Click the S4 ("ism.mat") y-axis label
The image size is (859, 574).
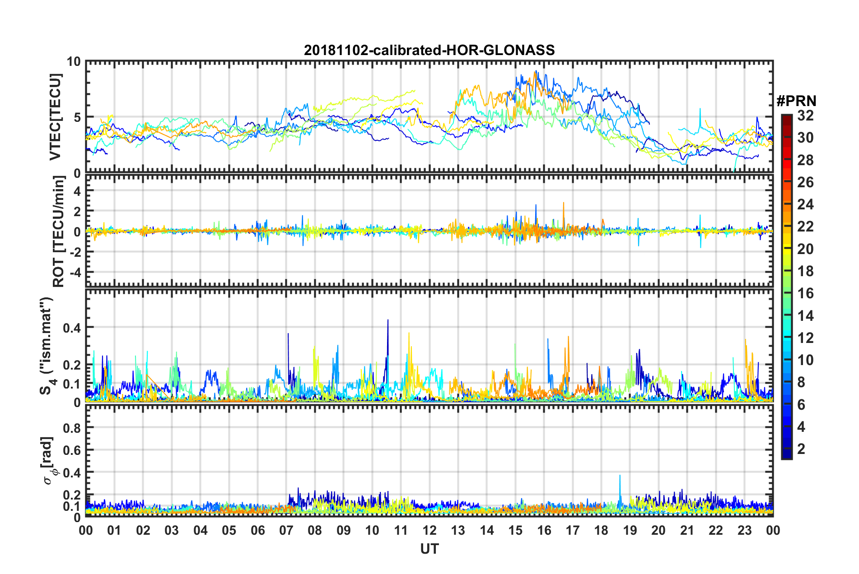(47, 346)
